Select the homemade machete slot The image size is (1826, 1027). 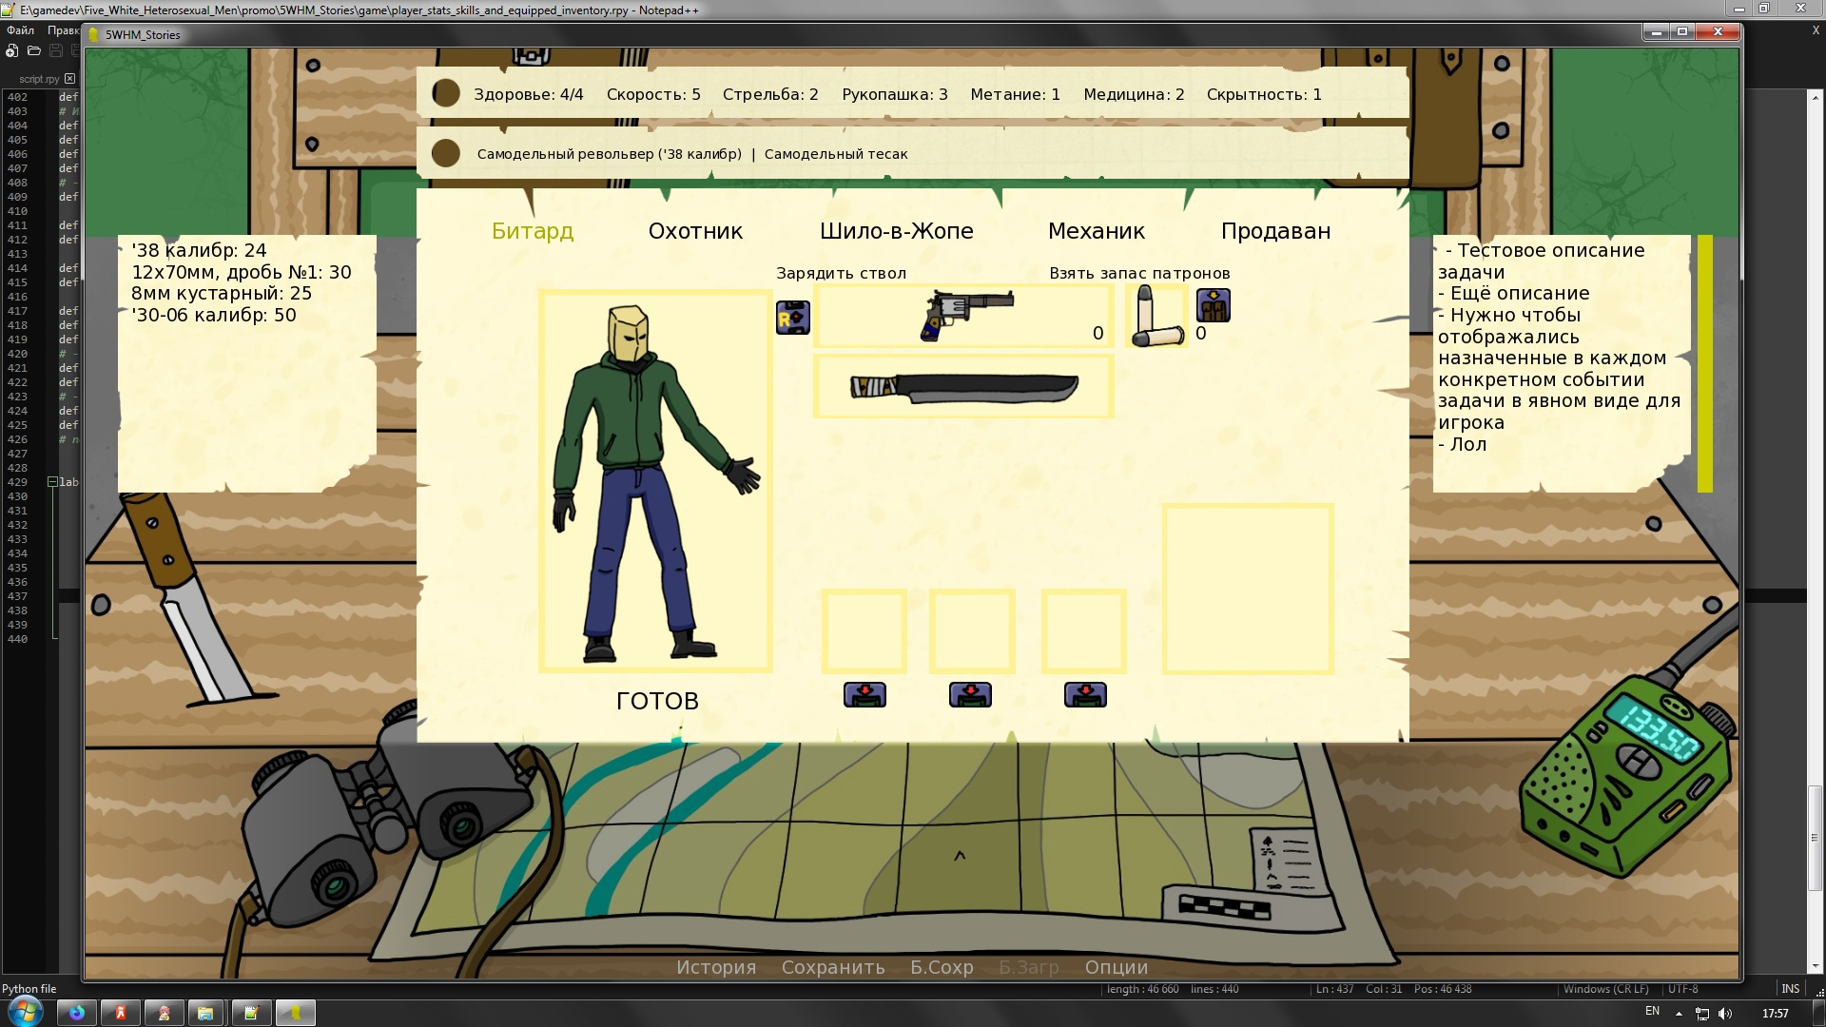pos(962,387)
